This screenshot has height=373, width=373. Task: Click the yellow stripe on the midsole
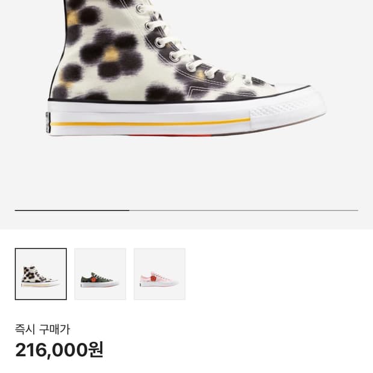(x=150, y=122)
